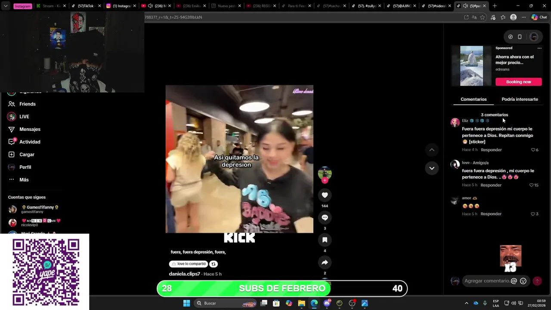551x310 pixels.
Task: Click the mention @ icon in comment box
Action: pos(514,281)
